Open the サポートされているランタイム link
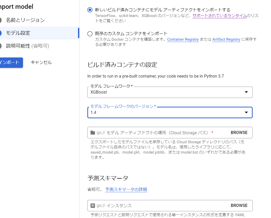The height and width of the screenshot is (218, 271). coord(220,16)
